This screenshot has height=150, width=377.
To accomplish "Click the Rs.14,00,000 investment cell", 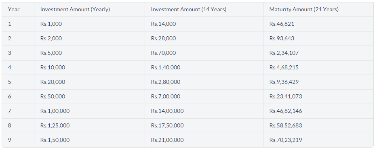I will coord(167,111).
